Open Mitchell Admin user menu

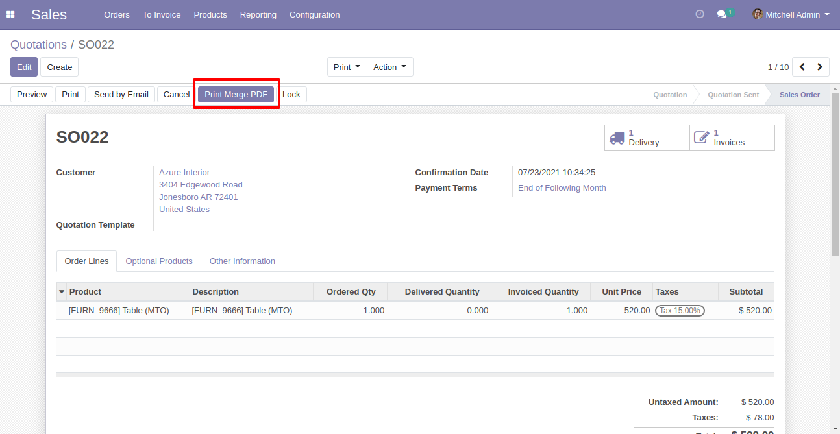click(x=791, y=14)
